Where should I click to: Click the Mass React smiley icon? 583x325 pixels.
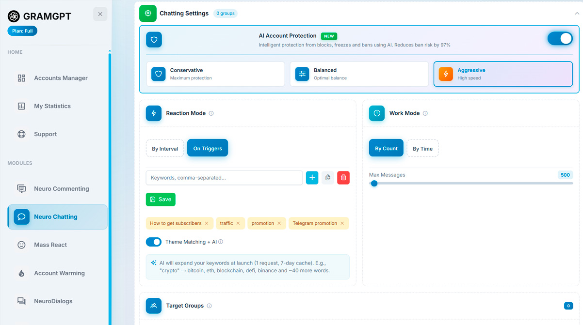click(x=21, y=245)
